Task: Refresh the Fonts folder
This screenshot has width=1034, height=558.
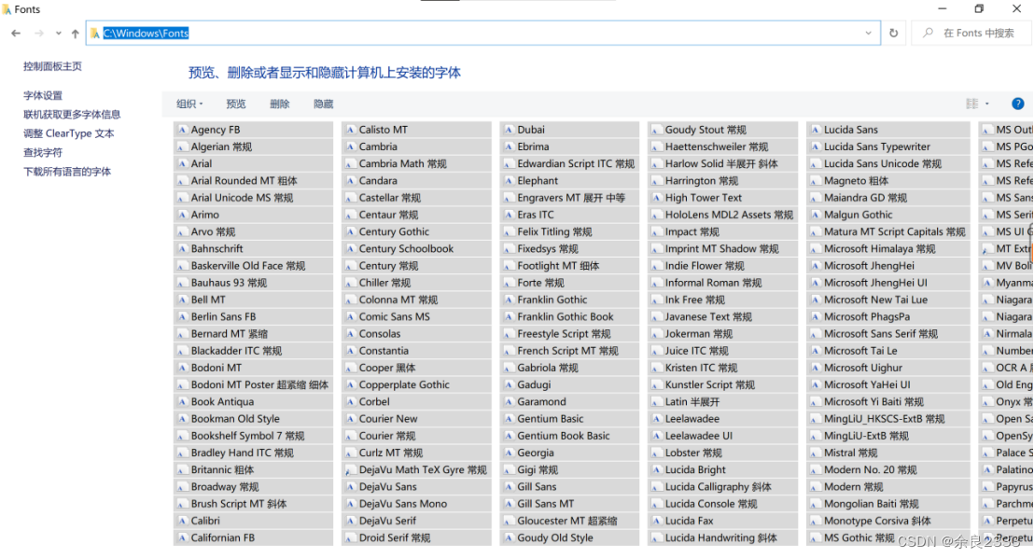Action: click(893, 33)
